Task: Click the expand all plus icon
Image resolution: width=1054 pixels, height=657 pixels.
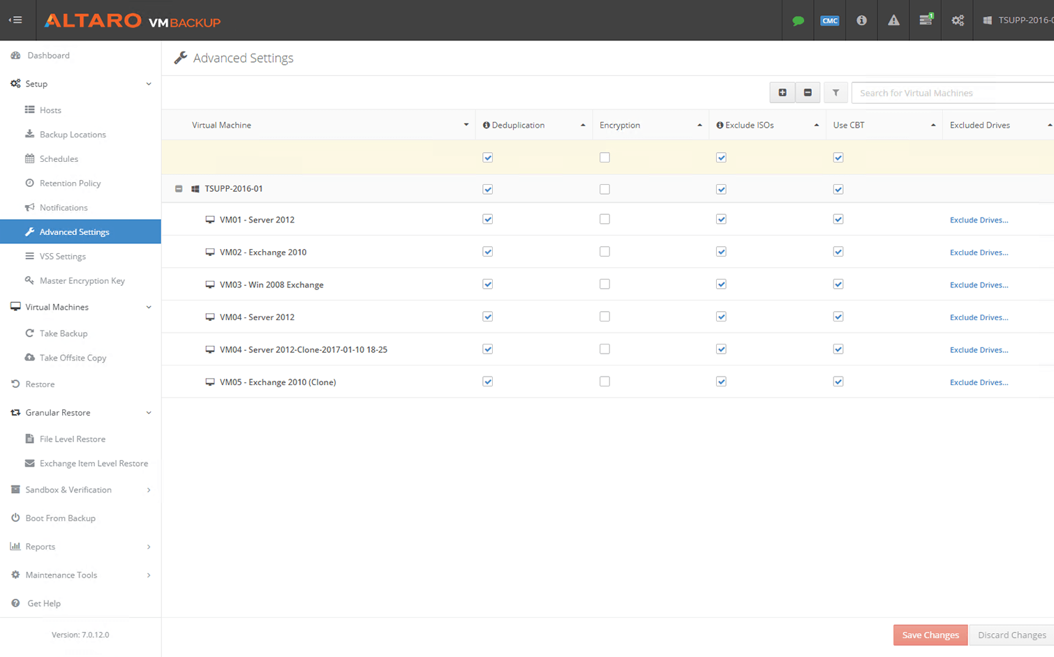Action: point(782,93)
